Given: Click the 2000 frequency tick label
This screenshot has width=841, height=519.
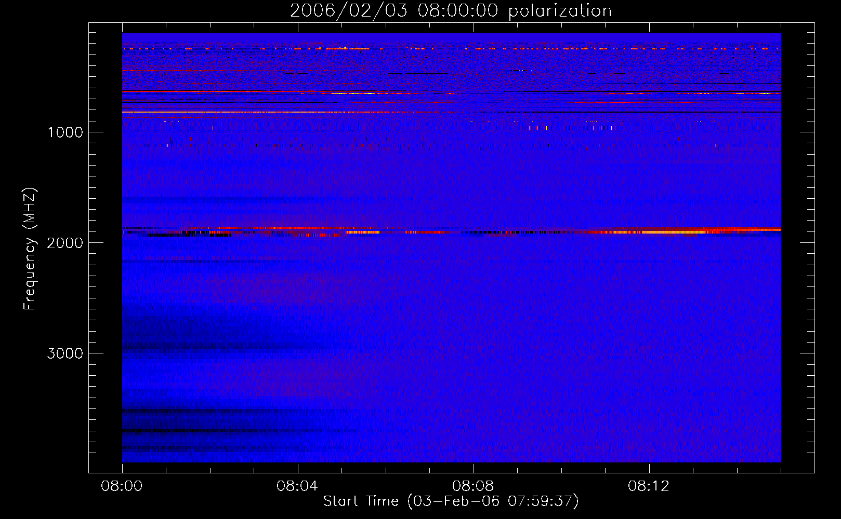Looking at the screenshot, I should pyautogui.click(x=65, y=243).
